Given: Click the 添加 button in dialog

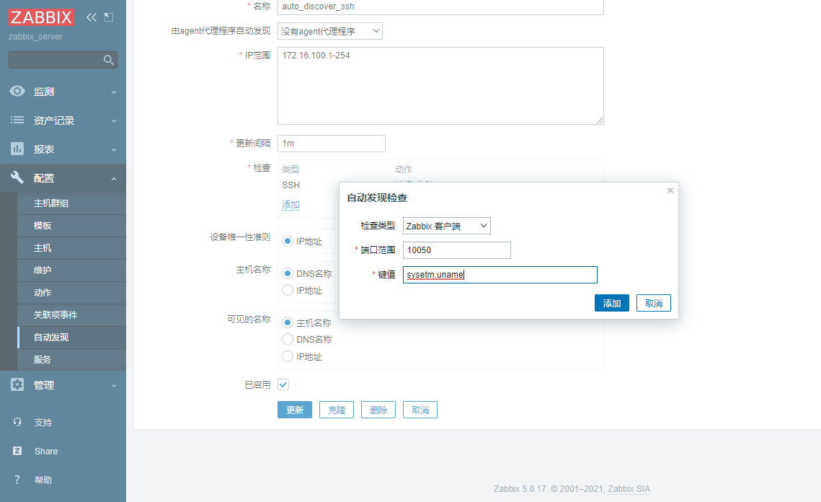Looking at the screenshot, I should click(x=611, y=303).
